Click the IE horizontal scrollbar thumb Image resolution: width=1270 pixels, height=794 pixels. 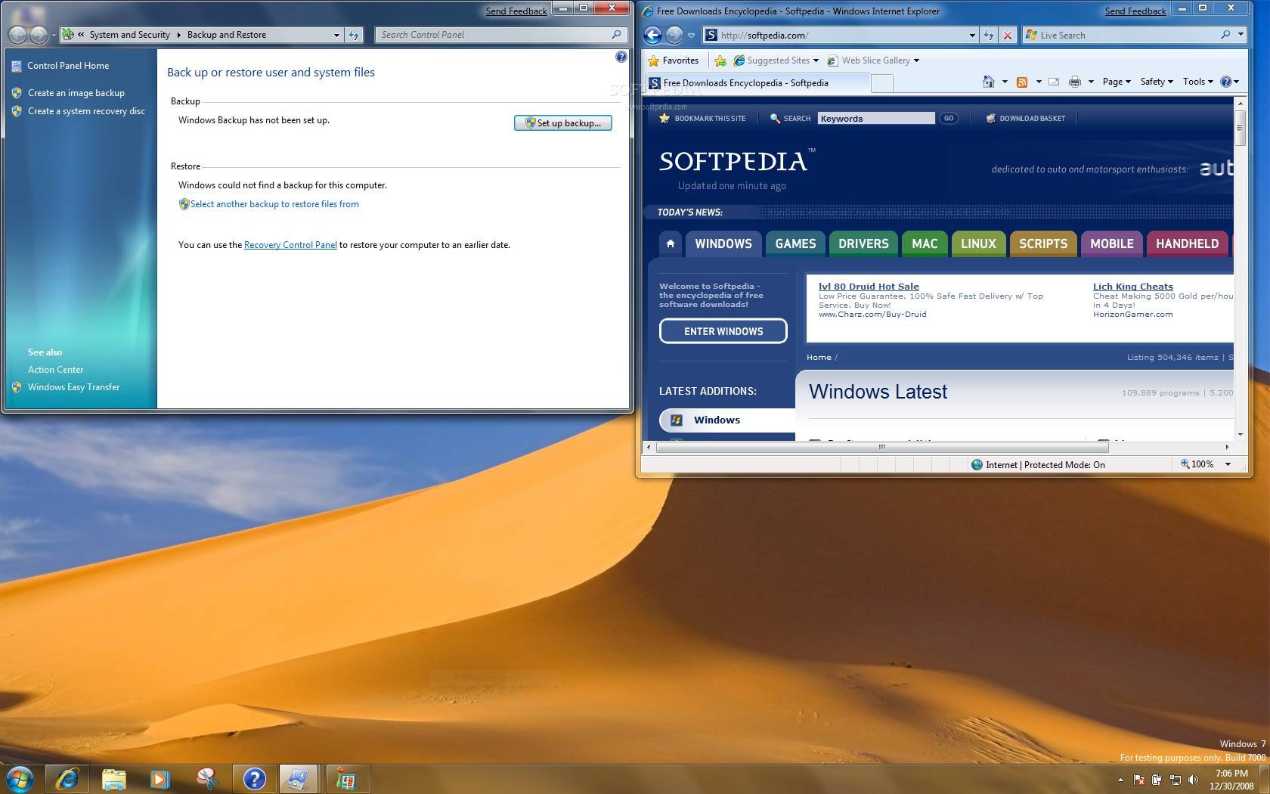click(882, 447)
